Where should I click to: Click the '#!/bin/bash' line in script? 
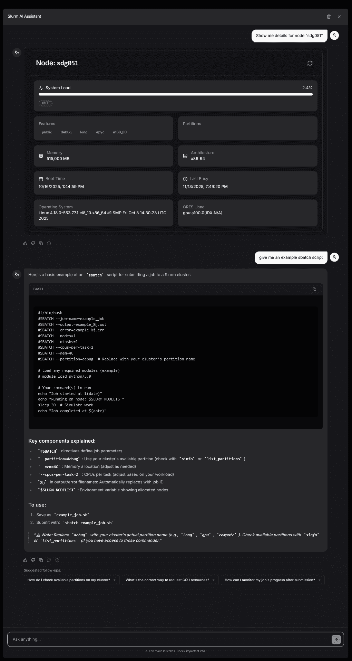coord(50,313)
